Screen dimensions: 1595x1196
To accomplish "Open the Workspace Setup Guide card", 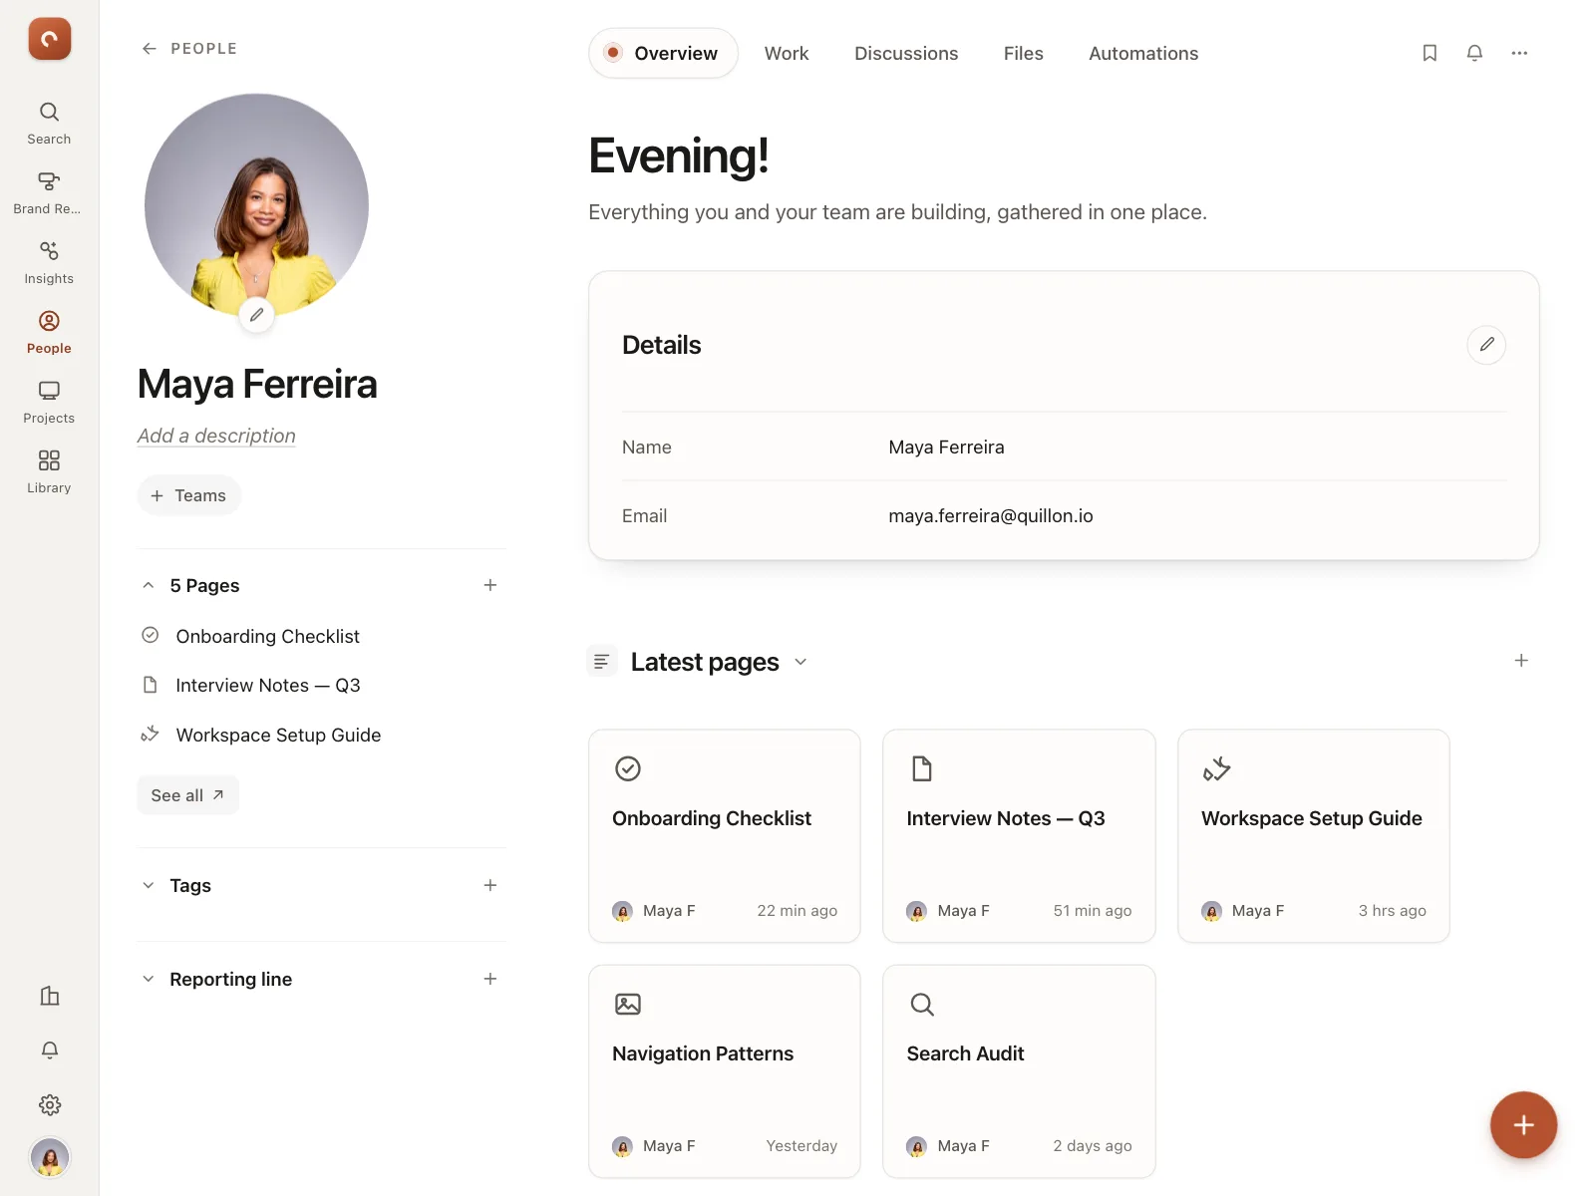I will [x=1313, y=836].
